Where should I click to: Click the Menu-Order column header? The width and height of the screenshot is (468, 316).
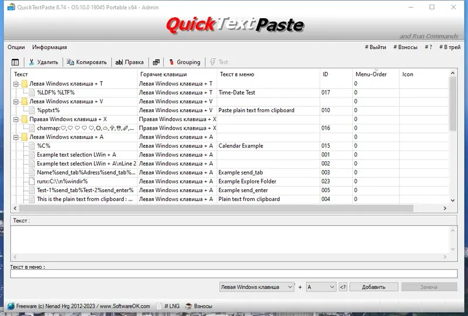pos(376,74)
